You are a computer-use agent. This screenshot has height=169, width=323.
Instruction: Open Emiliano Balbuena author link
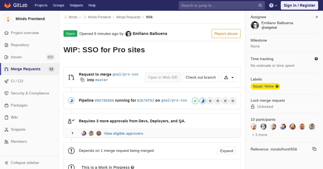[150, 34]
